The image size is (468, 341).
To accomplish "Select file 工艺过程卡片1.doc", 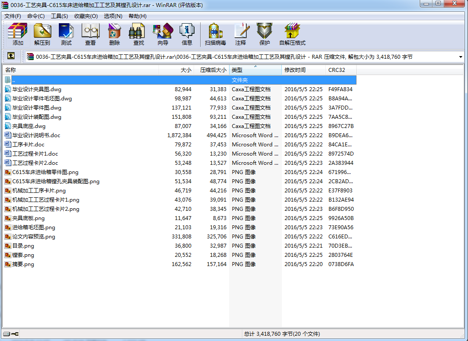I will (x=35, y=153).
